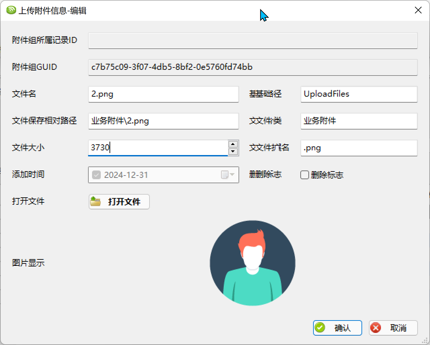
Task: Click the 文件保存相对路径 label
Action: pyautogui.click(x=44, y=121)
